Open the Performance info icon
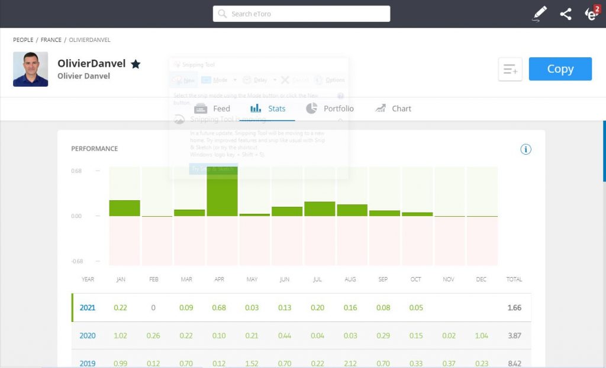 (x=526, y=149)
